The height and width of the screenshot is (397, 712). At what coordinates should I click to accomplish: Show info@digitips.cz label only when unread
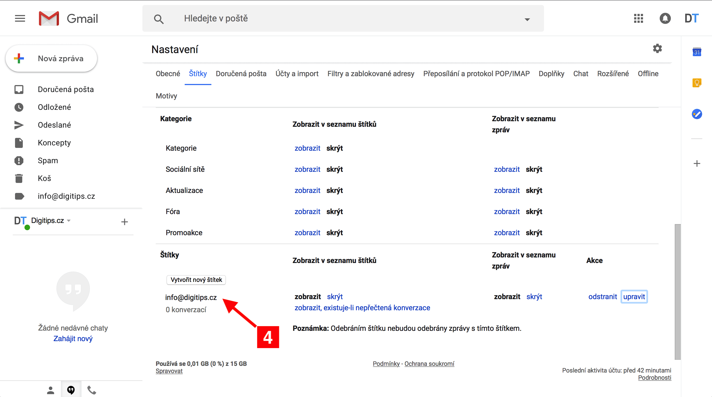[362, 308]
